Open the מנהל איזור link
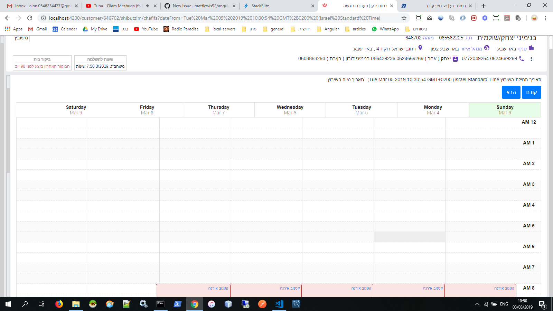The image size is (553, 311). (x=474, y=48)
